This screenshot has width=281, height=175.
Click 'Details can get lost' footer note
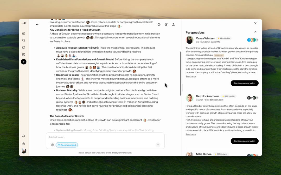(x=105, y=153)
